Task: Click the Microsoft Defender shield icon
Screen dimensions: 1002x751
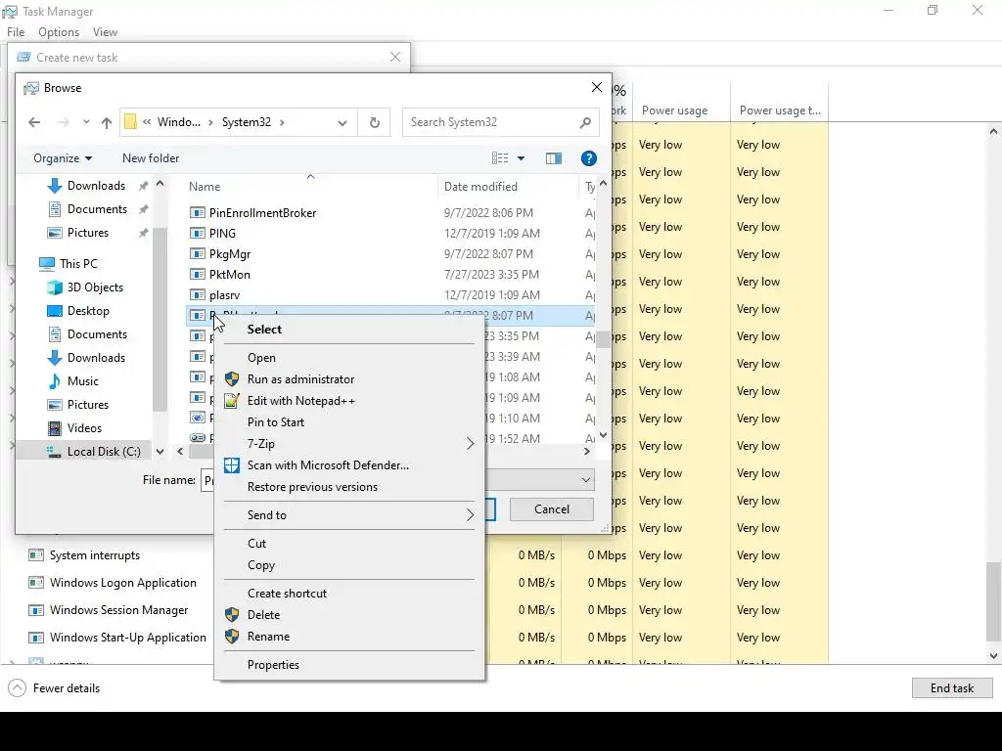Action: point(232,464)
